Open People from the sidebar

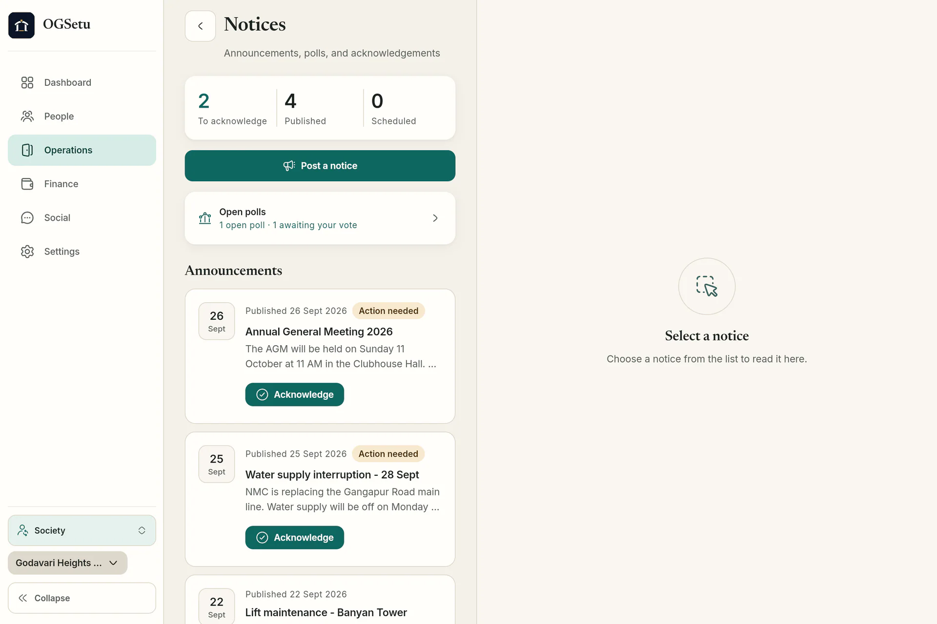pyautogui.click(x=82, y=116)
